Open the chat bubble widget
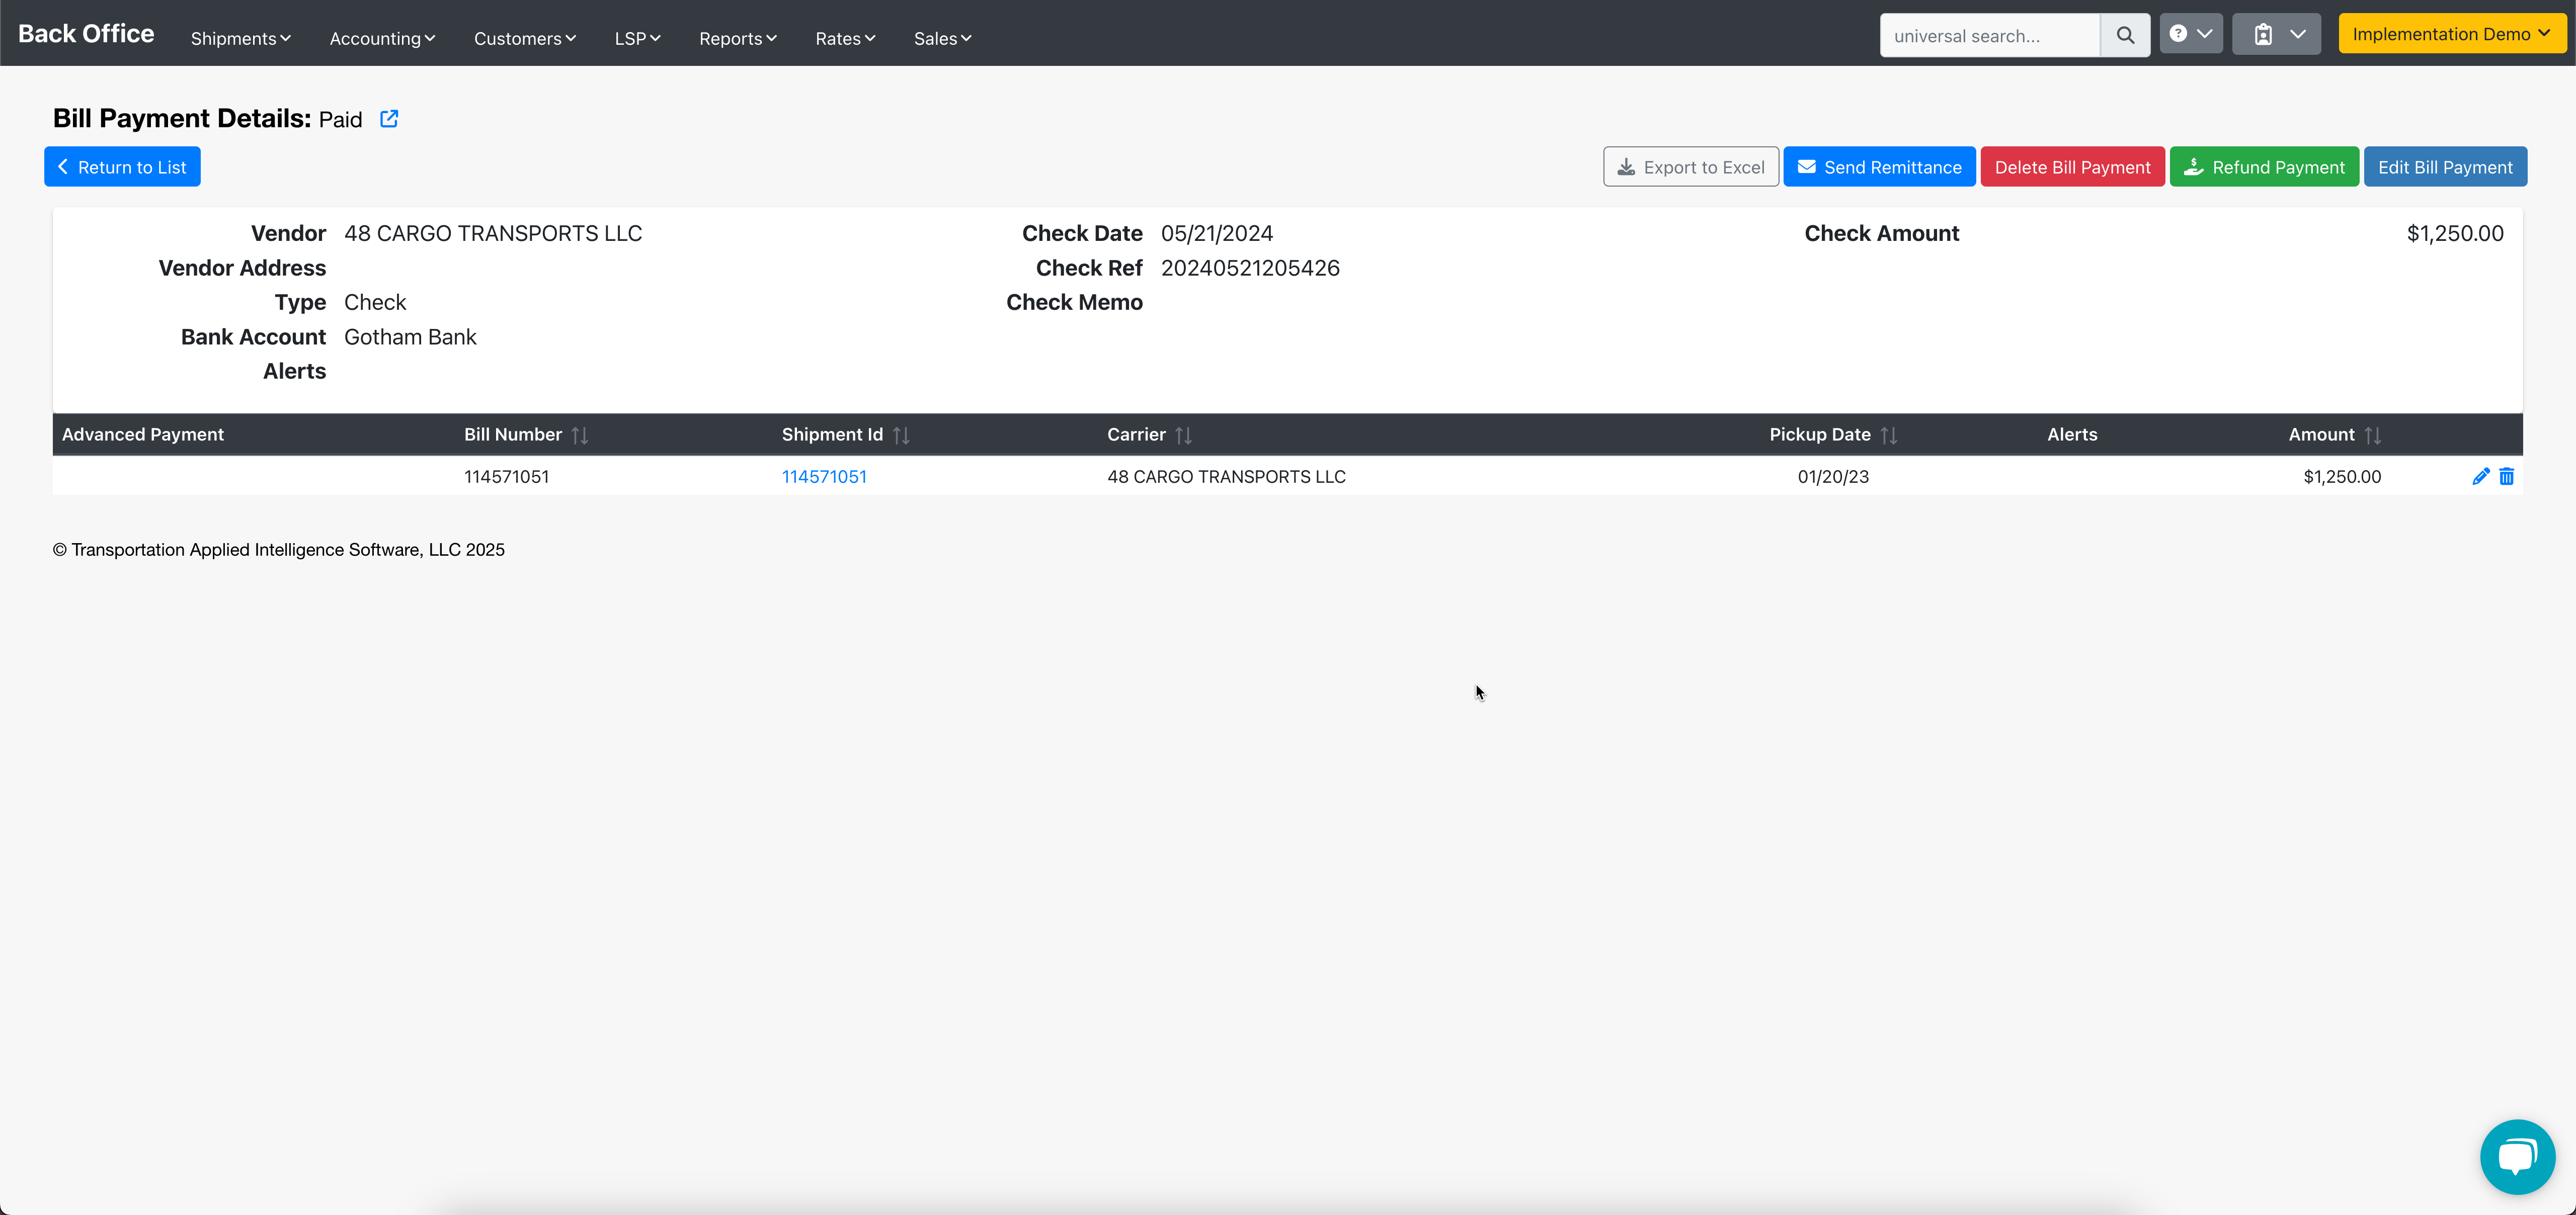2576x1215 pixels. point(2517,1156)
